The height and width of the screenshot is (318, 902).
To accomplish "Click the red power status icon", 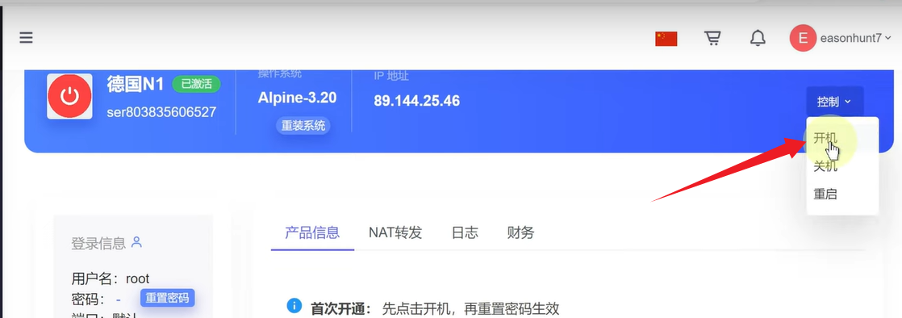I will click(x=69, y=96).
